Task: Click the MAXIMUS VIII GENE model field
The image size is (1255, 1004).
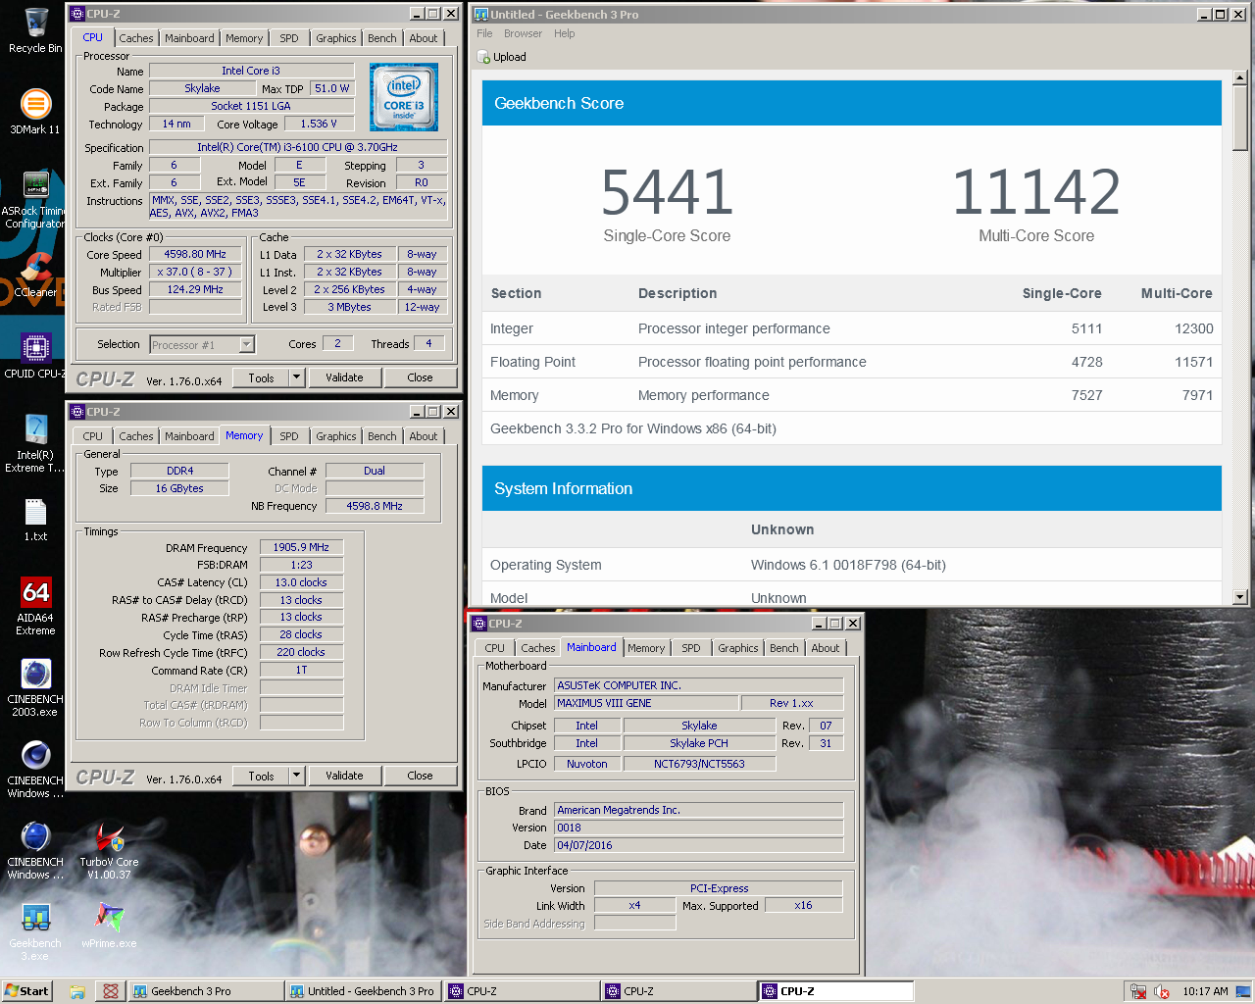Action: (646, 703)
